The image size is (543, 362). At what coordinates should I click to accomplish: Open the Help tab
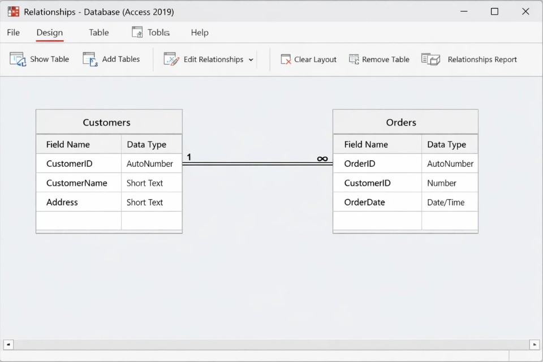tap(199, 32)
